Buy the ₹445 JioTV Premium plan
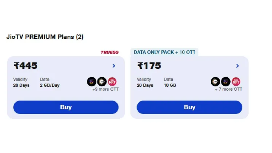 click(x=66, y=107)
